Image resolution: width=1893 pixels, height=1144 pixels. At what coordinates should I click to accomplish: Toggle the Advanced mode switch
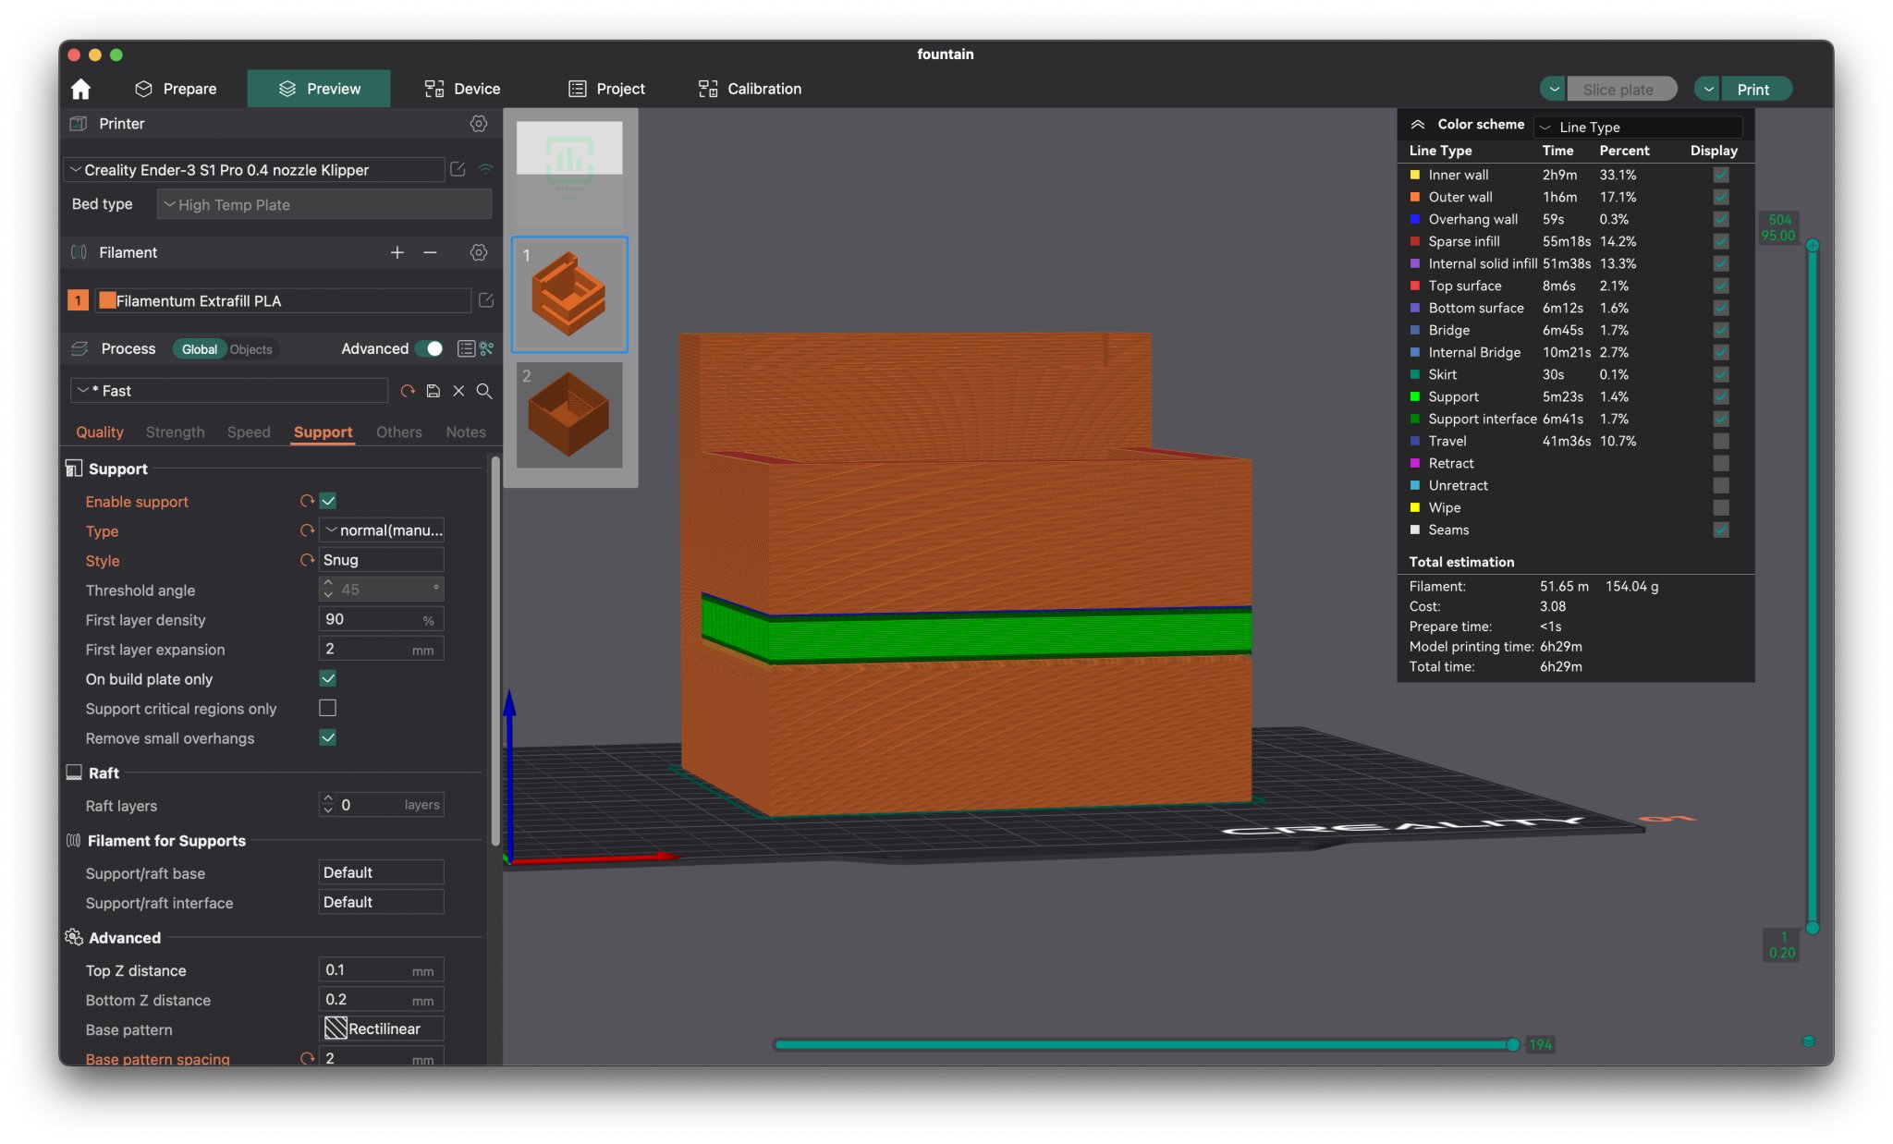tap(429, 348)
